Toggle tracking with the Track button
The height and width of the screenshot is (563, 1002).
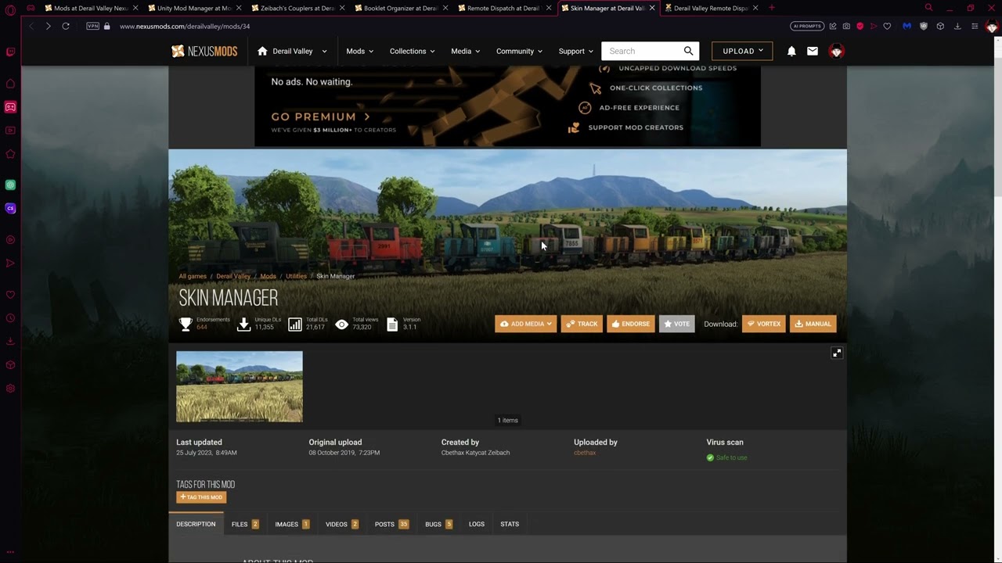click(x=582, y=324)
